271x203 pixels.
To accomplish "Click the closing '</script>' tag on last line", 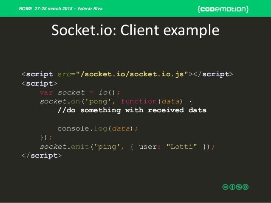I will click(42, 156).
